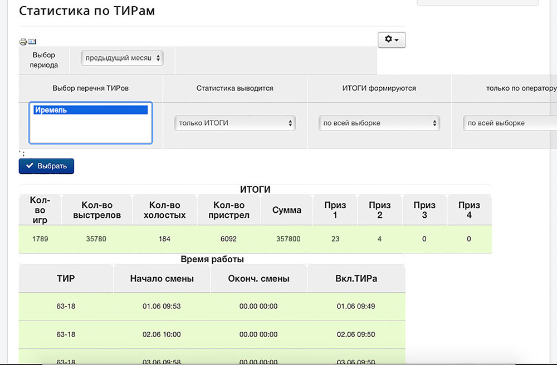Click ТИР on time '01.06 09:49'

(356, 306)
